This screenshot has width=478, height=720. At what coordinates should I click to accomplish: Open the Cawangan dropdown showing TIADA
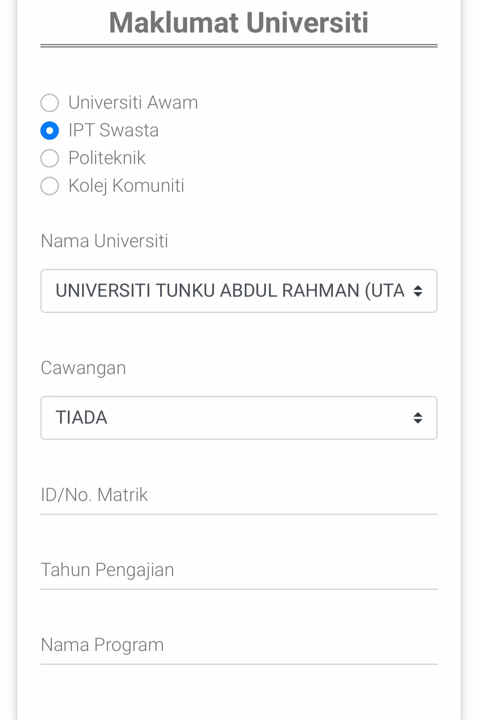pos(239,418)
